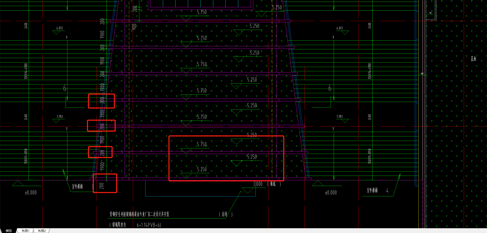Open the 布局1 layout tab
The width and height of the screenshot is (487, 233).
(26, 231)
